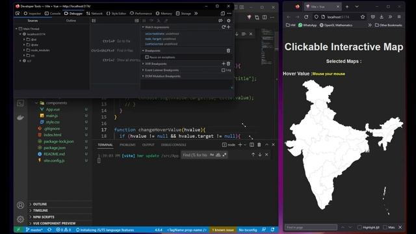Switch to the Console tab in DevTools
Image resolution: width=416 pixels, height=234 pixels.
[53, 13]
